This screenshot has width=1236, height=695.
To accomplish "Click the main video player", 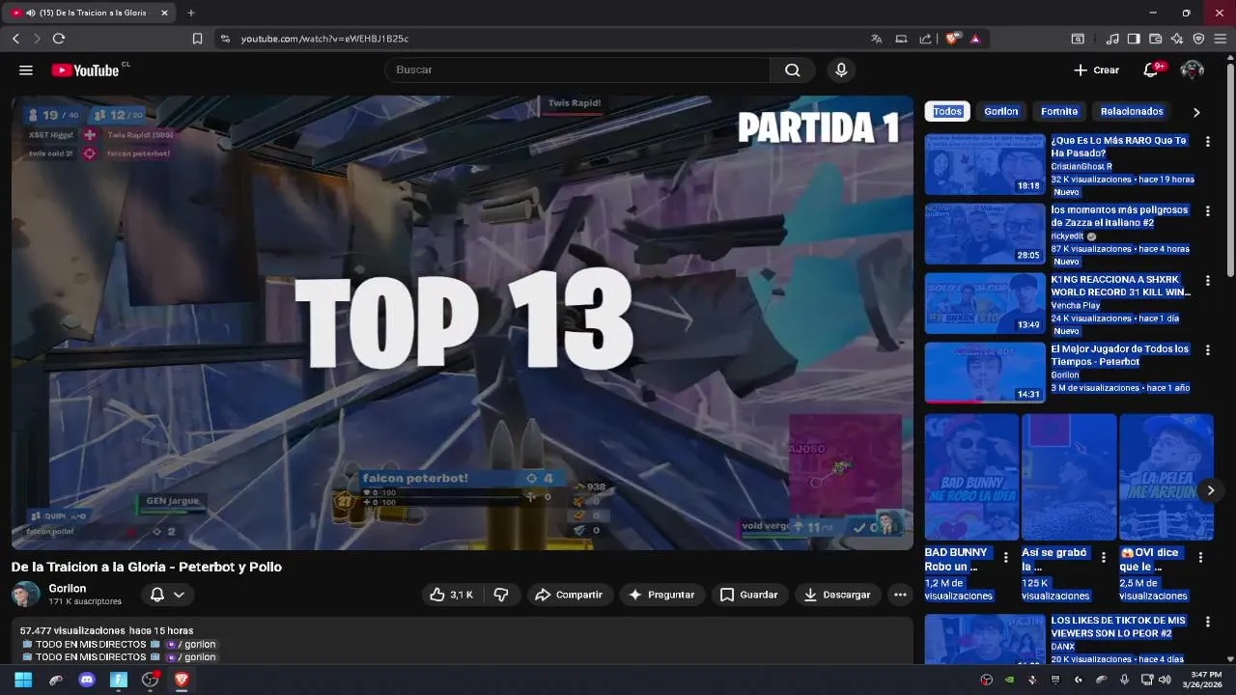I will click(x=463, y=322).
